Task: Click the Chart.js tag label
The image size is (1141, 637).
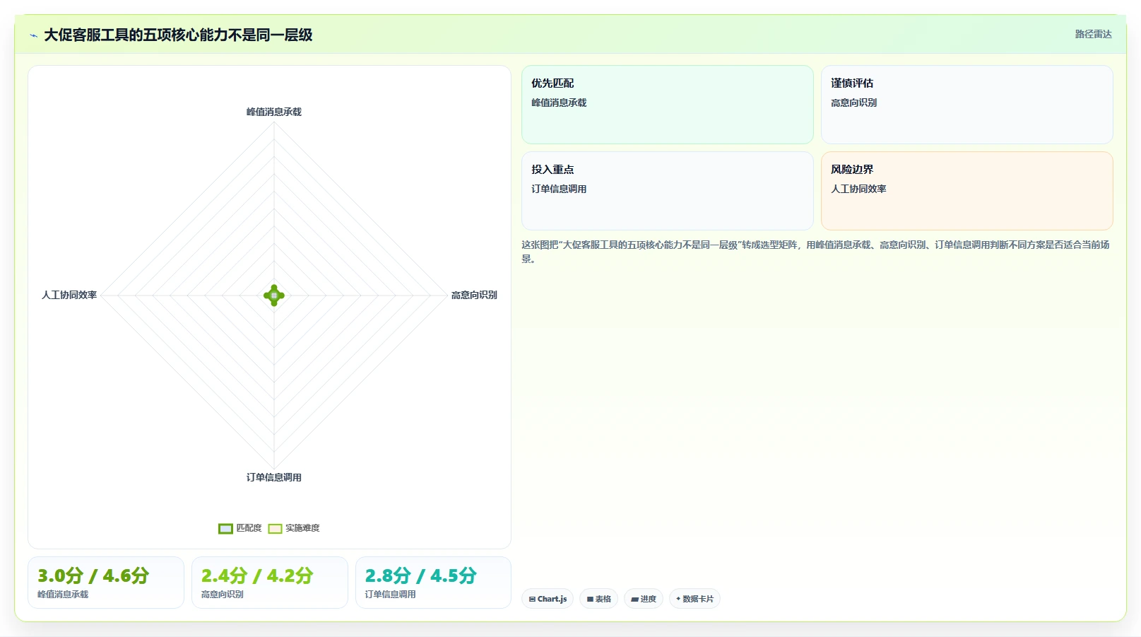Action: [x=552, y=599]
